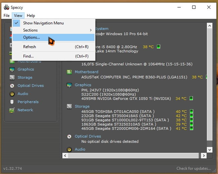218x174 pixels.
Task: Click S22C200 monitor line
Action: pyautogui.click(x=109, y=94)
